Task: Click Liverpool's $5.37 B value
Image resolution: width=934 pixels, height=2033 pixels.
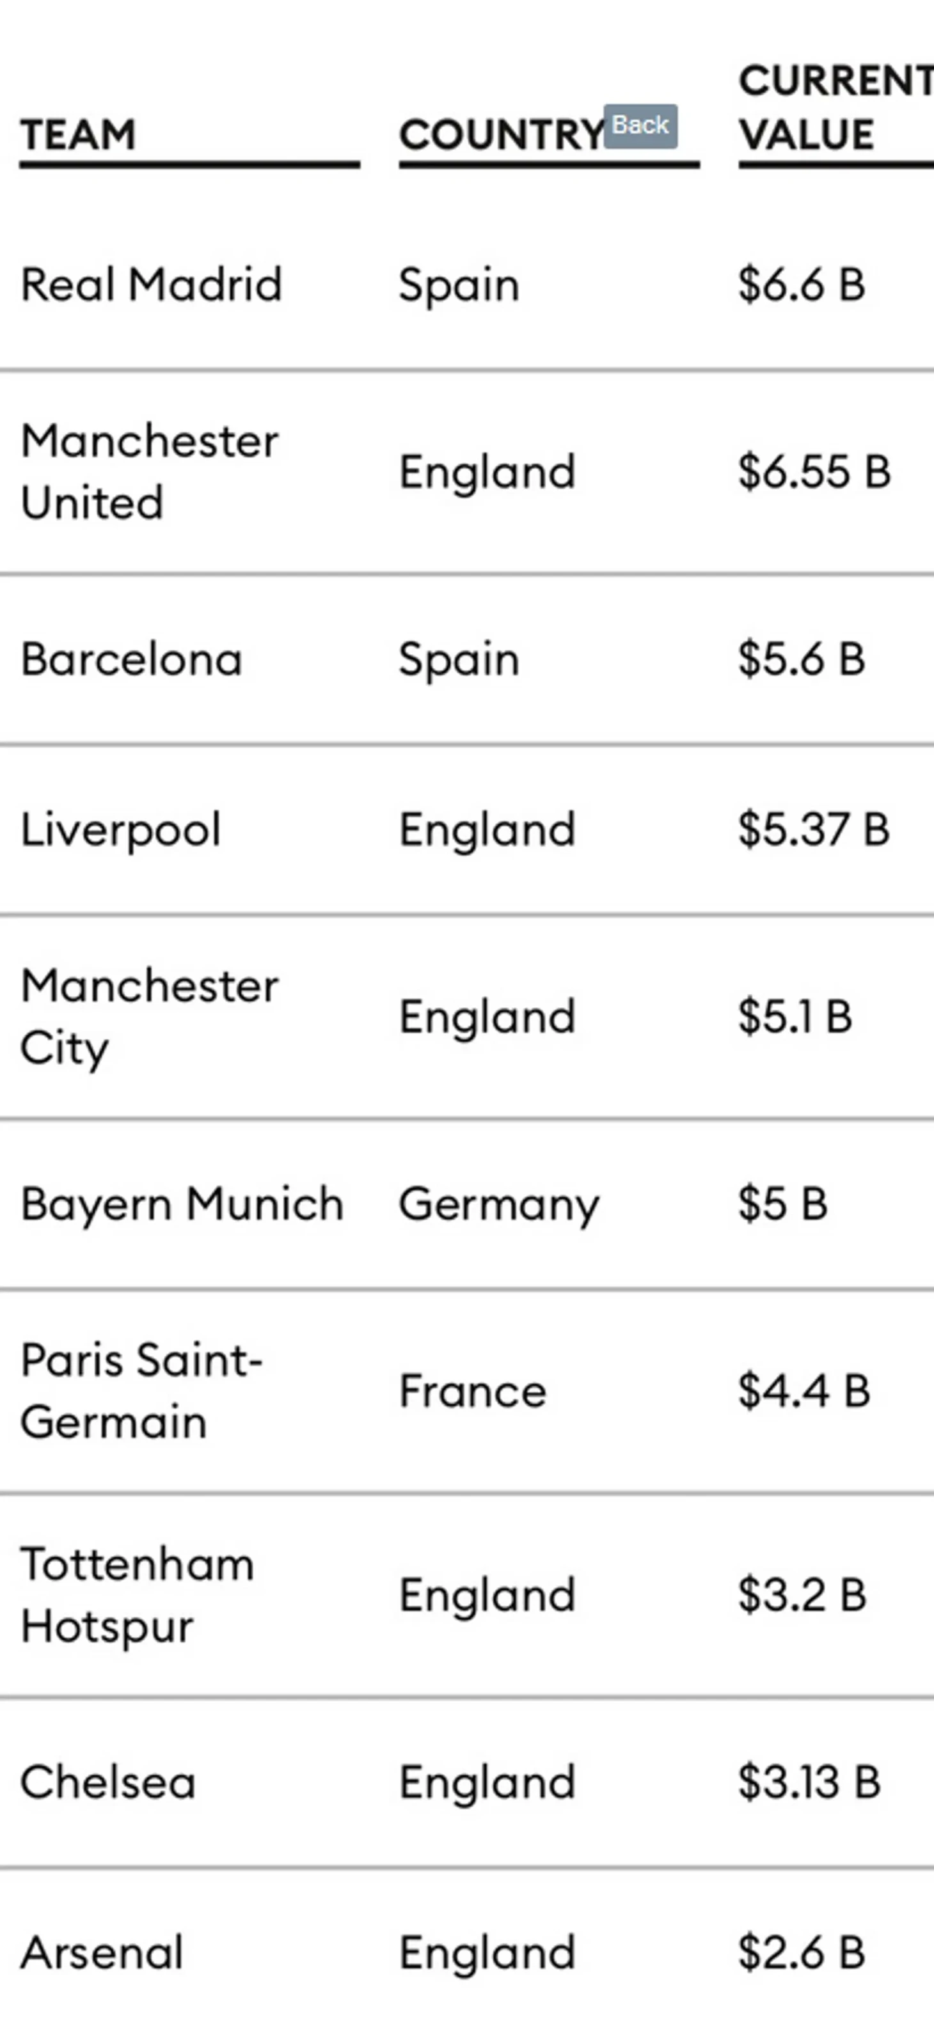Action: click(814, 829)
